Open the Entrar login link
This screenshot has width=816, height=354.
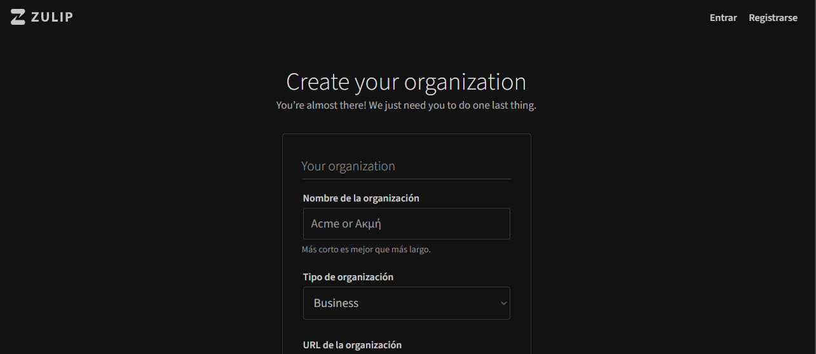[723, 18]
